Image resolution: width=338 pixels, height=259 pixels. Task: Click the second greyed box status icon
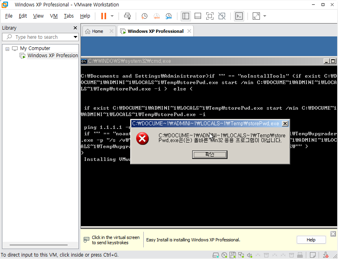[x=292, y=255]
